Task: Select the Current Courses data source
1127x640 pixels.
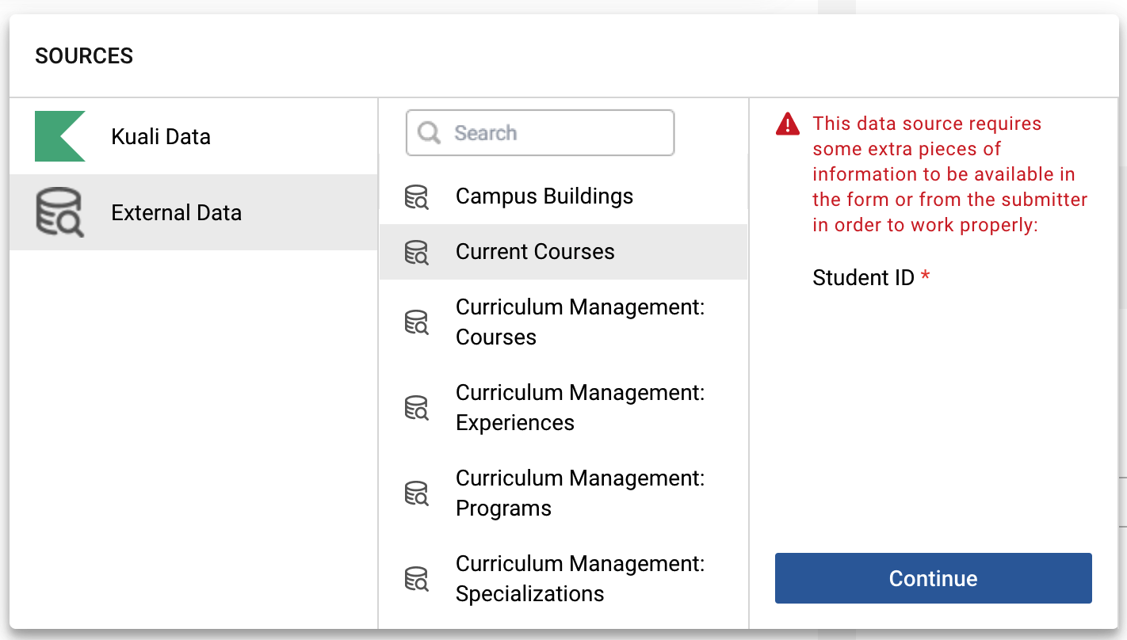Action: click(535, 252)
